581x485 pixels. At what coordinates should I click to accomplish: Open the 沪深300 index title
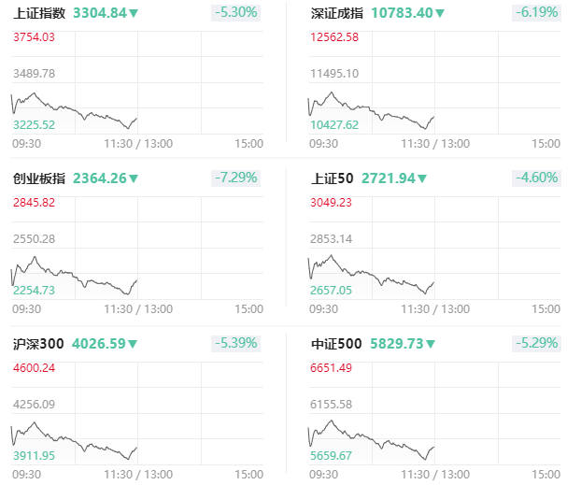pyautogui.click(x=38, y=344)
